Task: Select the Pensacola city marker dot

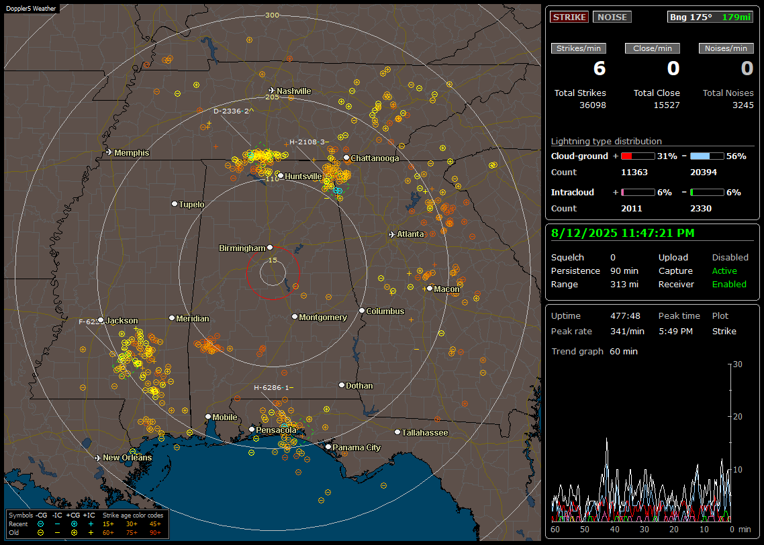Action: (252, 430)
